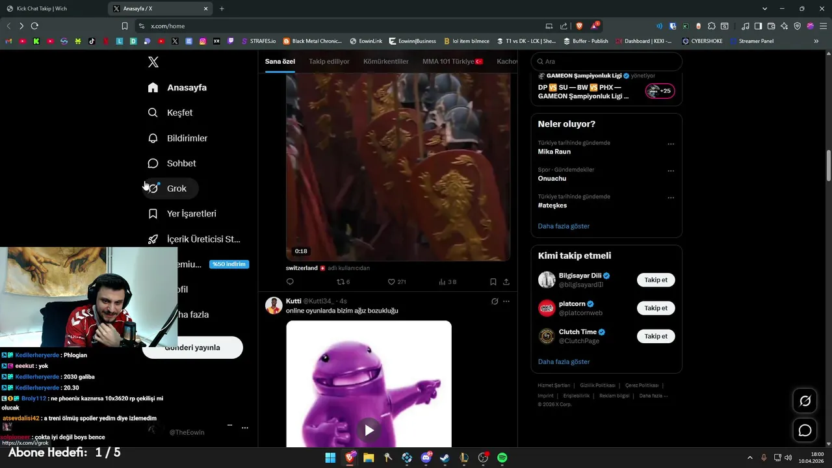Open #ateşkes trend options menu
This screenshot has width=832, height=468.
tap(671, 198)
